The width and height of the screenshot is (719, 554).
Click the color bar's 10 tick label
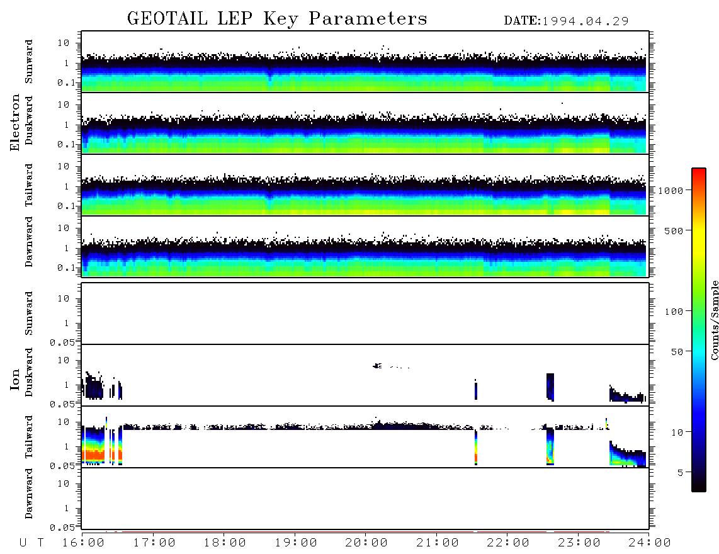tap(677, 432)
